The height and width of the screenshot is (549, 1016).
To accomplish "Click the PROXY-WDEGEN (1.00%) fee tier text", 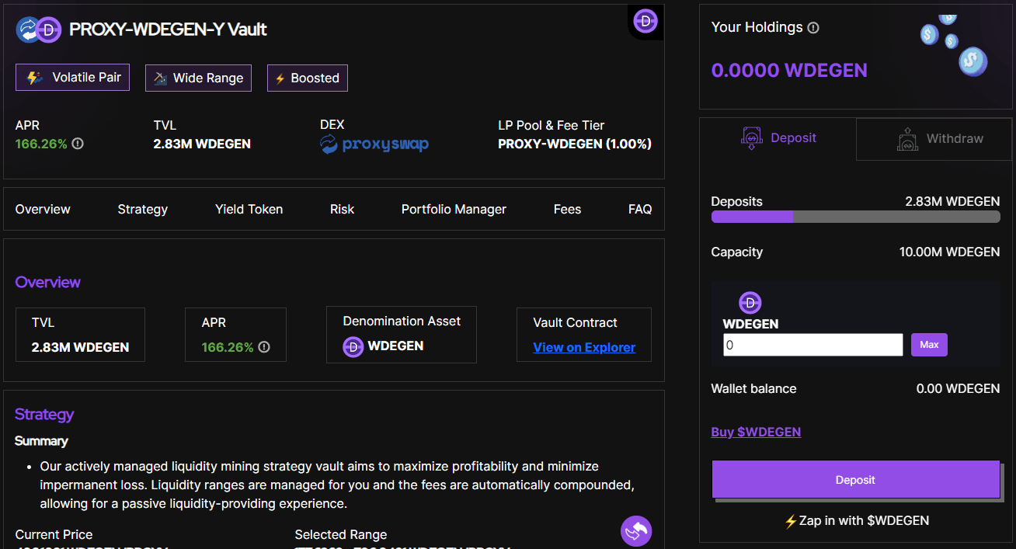I will [575, 144].
